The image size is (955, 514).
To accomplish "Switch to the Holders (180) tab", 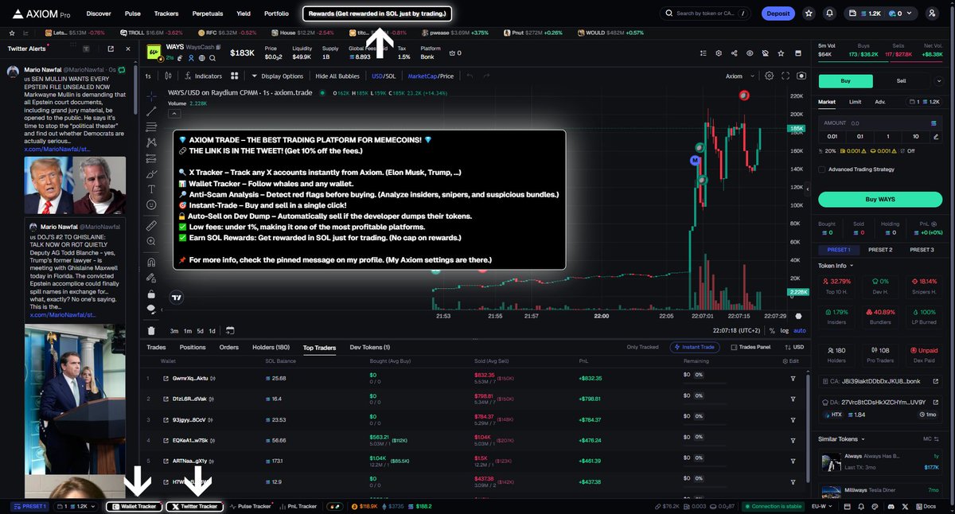I will 271,347.
